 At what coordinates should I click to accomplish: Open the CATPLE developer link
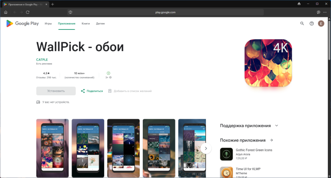(42, 60)
